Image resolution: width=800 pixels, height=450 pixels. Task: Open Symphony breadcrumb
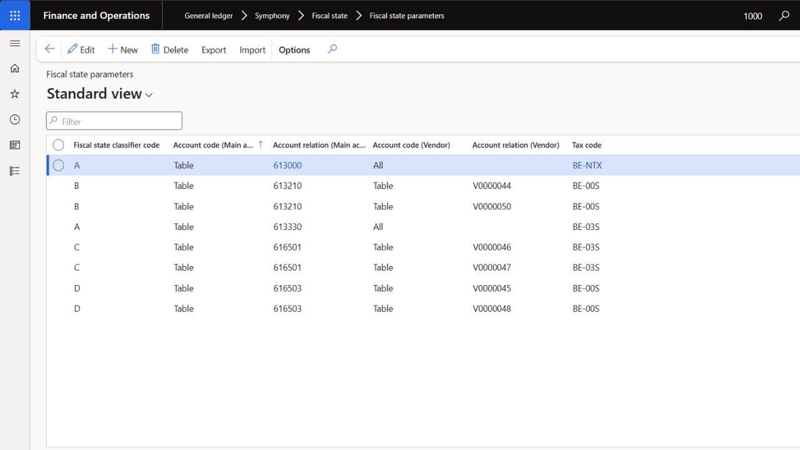(x=272, y=16)
